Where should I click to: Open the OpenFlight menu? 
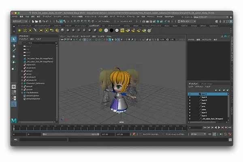[x=169, y=17]
